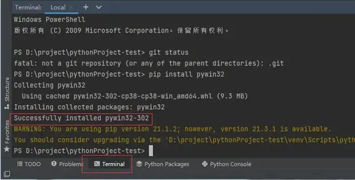Open the Python Packages tool window
The height and width of the screenshot is (180, 355).
(x=163, y=164)
